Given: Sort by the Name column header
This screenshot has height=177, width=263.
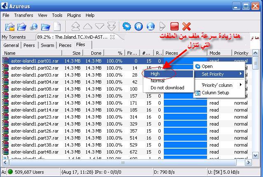Looking at the screenshot, I should tap(32, 53).
